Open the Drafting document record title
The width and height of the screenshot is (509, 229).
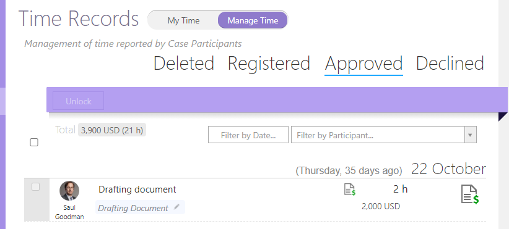pos(137,189)
